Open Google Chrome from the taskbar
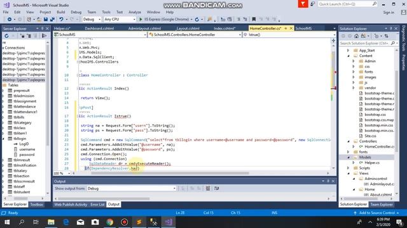Viewport: 407px width, 228px height. 109,222
